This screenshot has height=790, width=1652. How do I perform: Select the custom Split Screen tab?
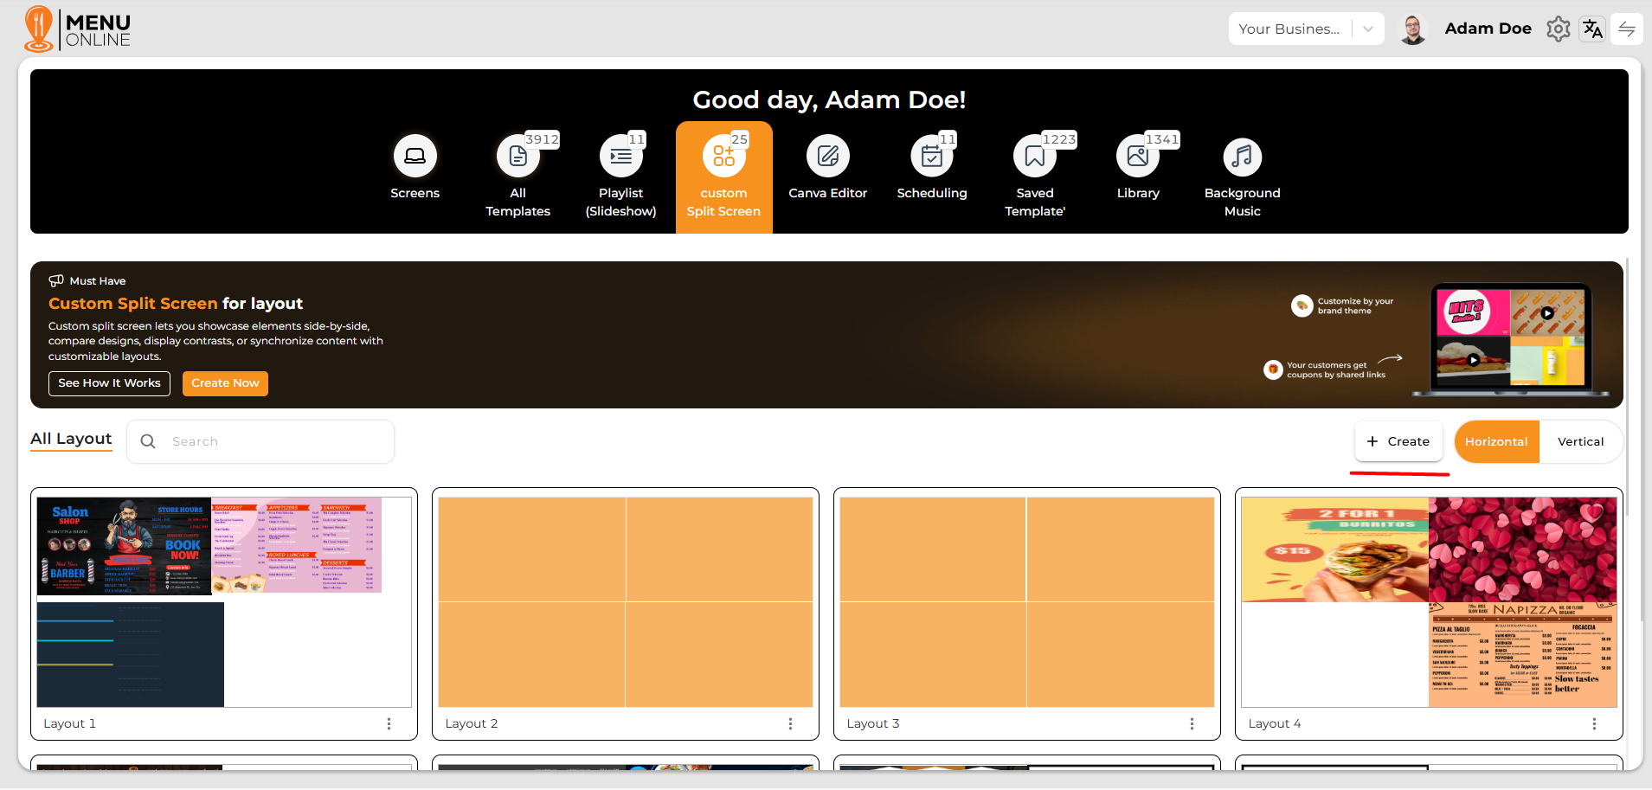[723, 177]
